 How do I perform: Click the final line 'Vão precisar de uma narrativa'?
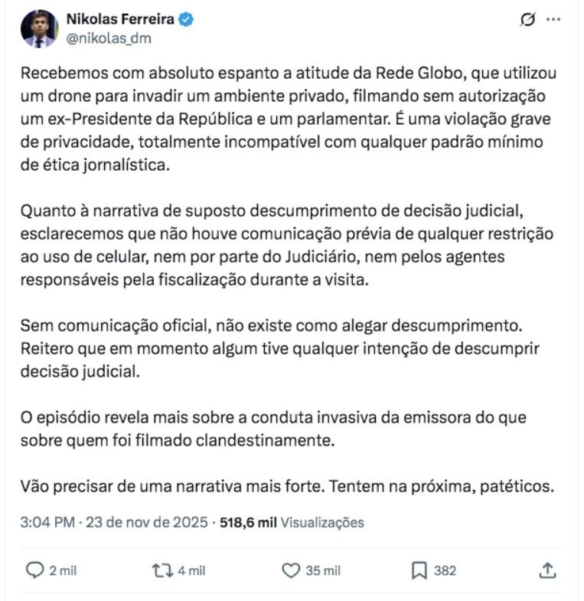(287, 486)
